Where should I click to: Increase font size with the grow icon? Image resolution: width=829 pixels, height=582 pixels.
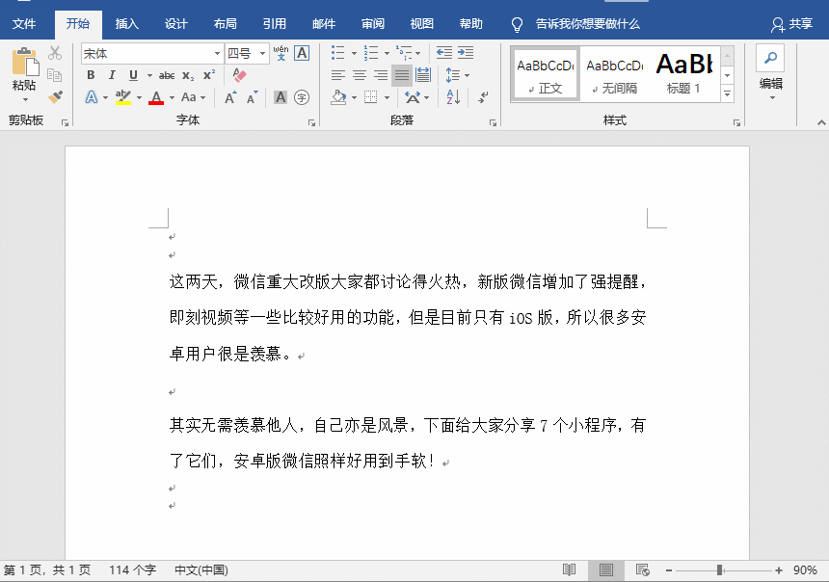(x=230, y=97)
